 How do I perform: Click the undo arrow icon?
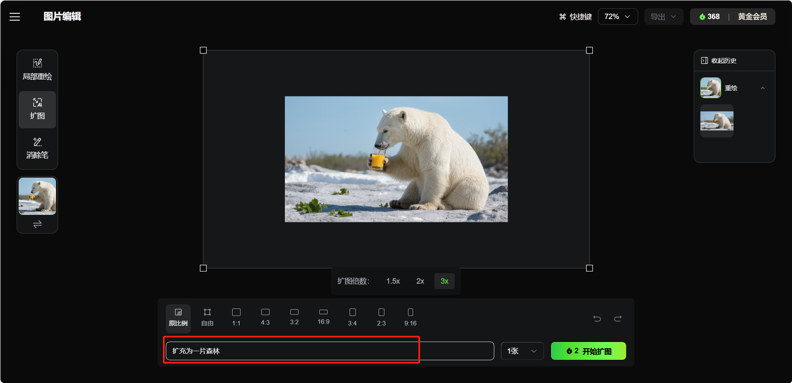[x=597, y=318]
